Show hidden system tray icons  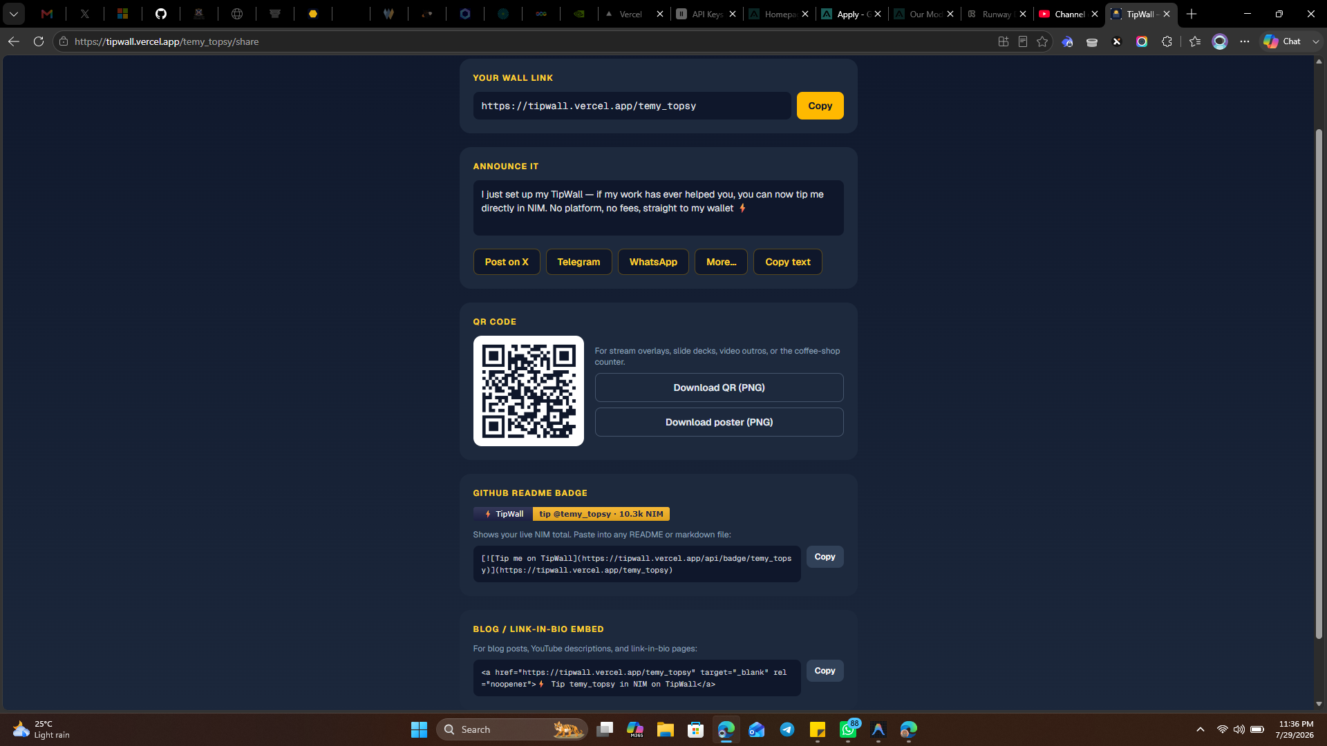click(1201, 729)
